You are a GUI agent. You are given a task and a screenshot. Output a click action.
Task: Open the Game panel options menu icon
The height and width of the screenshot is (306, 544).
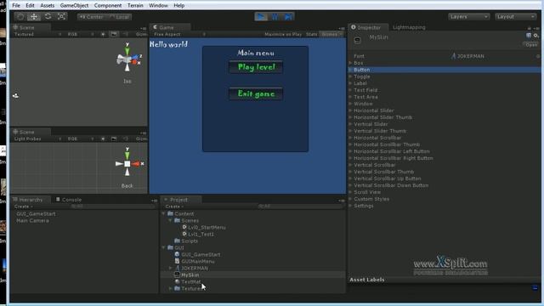click(342, 28)
